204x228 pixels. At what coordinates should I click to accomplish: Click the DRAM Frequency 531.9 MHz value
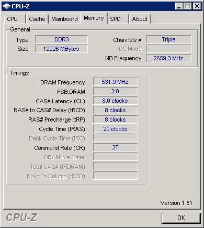tap(115, 82)
